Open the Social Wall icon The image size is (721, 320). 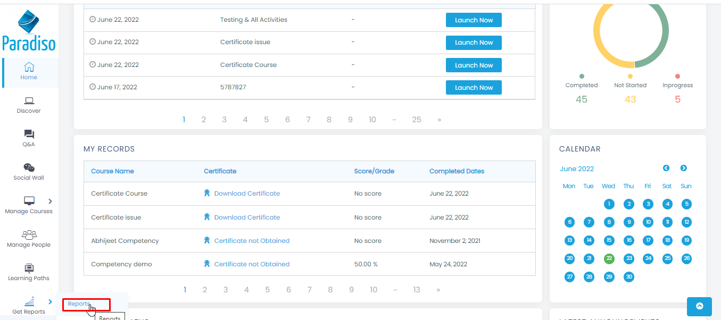point(29,167)
